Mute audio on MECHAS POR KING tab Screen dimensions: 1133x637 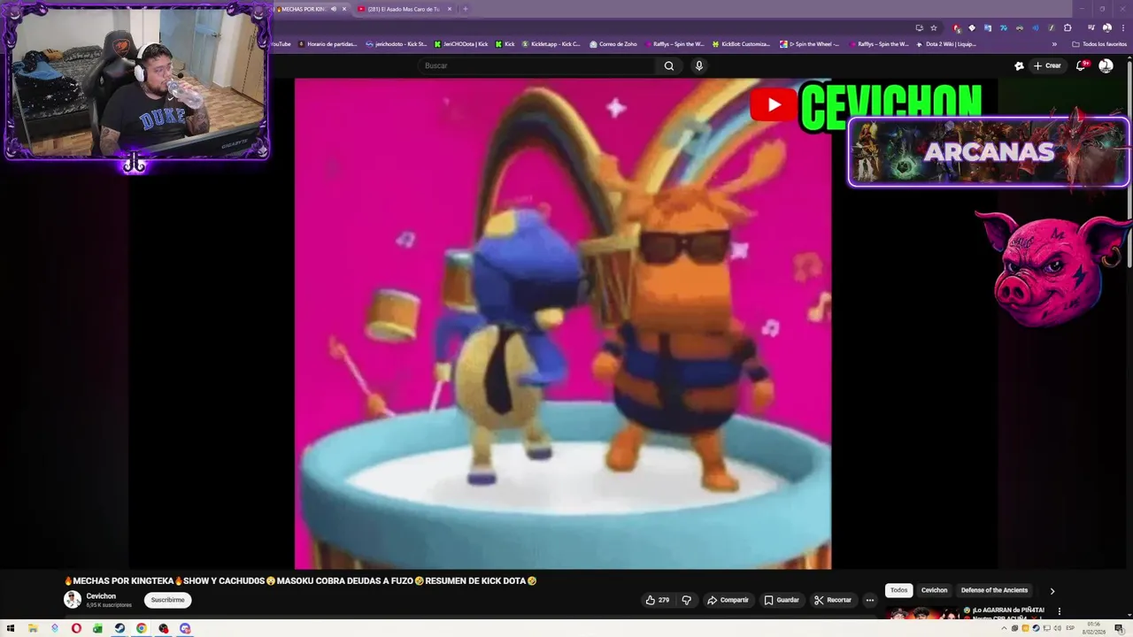pyautogui.click(x=334, y=9)
